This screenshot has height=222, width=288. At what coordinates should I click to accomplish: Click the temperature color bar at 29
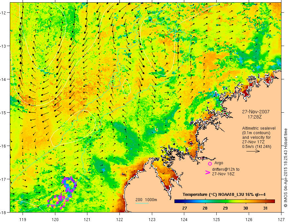point(225,201)
